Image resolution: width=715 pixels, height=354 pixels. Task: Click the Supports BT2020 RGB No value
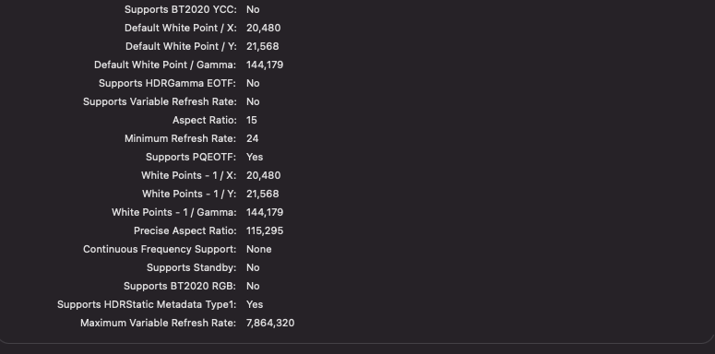[253, 286]
